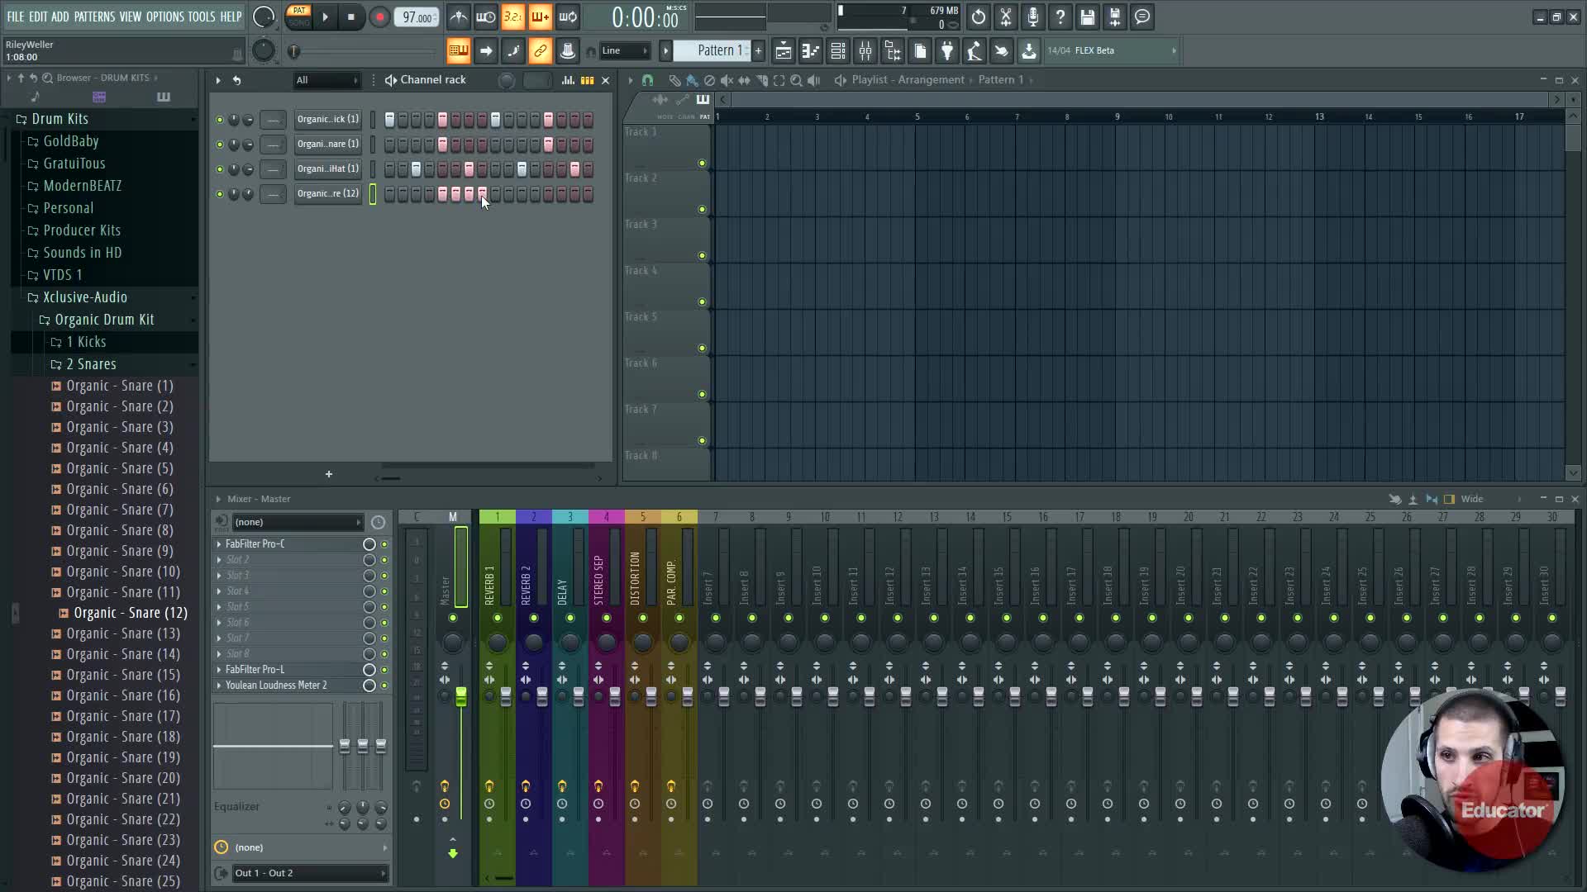
Task: Toggle countdown before recording icon
Action: coord(512,17)
